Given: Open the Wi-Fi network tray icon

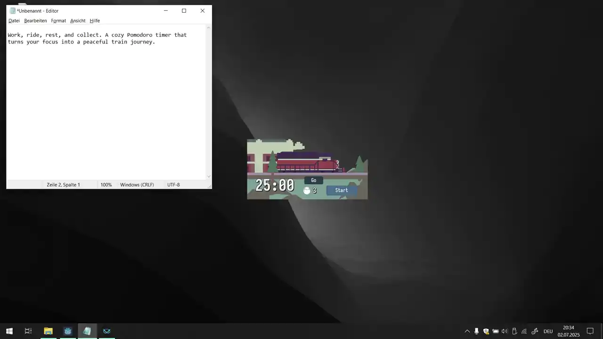Looking at the screenshot, I should tap(524, 331).
